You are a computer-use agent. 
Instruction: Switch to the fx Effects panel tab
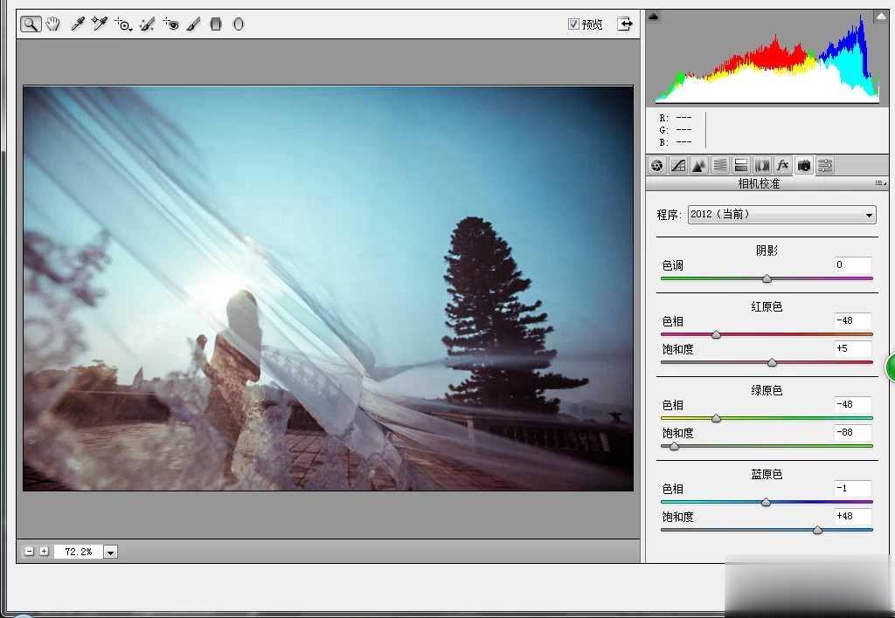[x=782, y=165]
